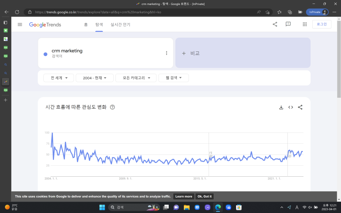Open the 모든 카테고리 dropdown
The image size is (341, 213).
136,78
